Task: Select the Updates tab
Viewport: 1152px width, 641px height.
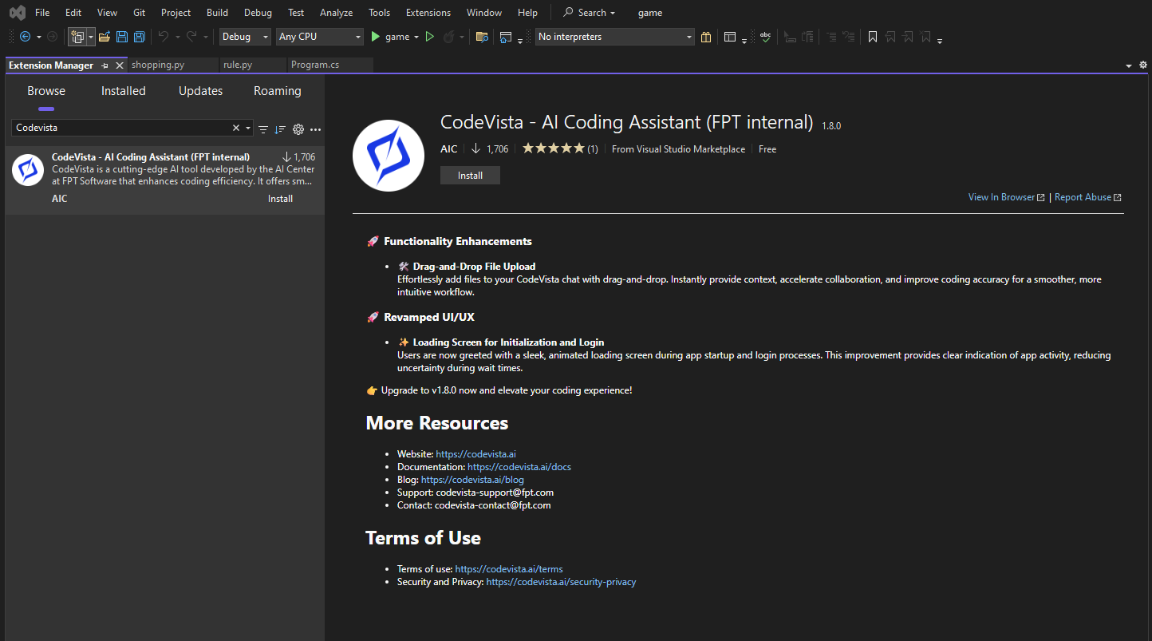Action: coord(201,91)
